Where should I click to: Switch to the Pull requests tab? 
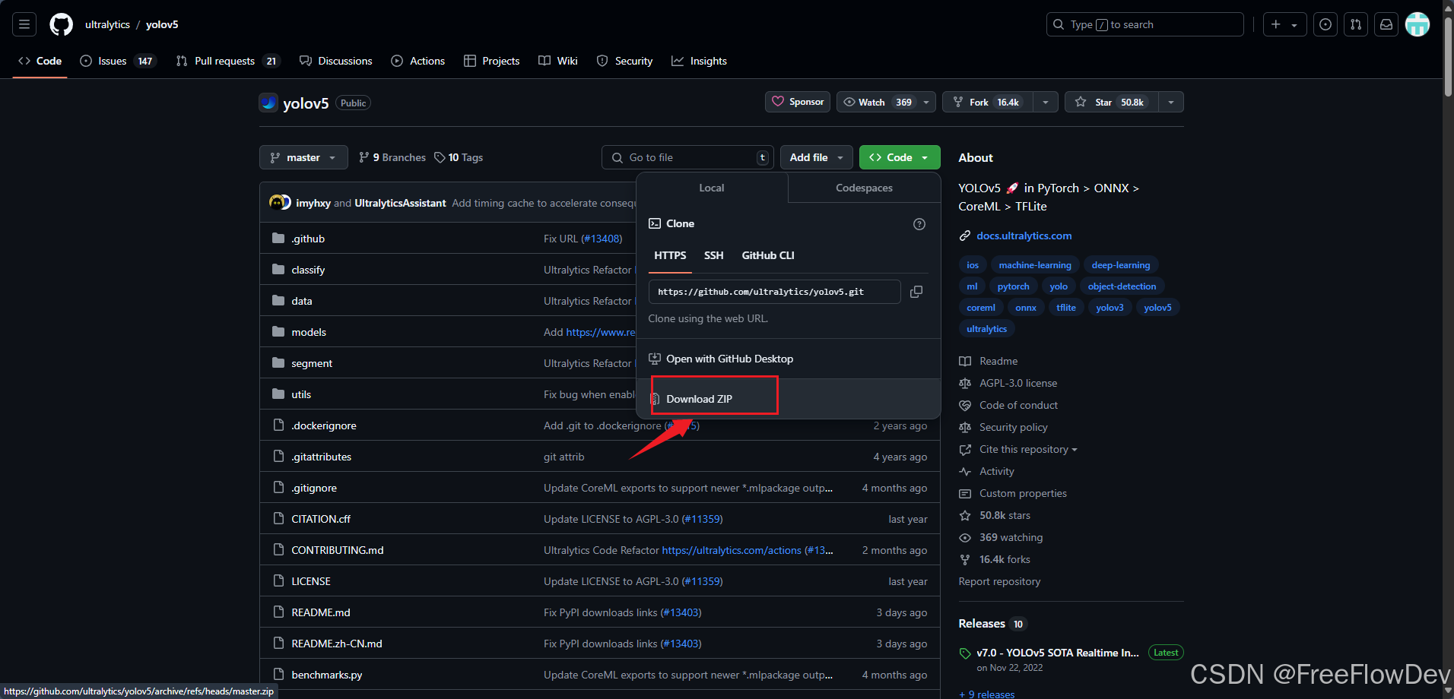tap(228, 61)
